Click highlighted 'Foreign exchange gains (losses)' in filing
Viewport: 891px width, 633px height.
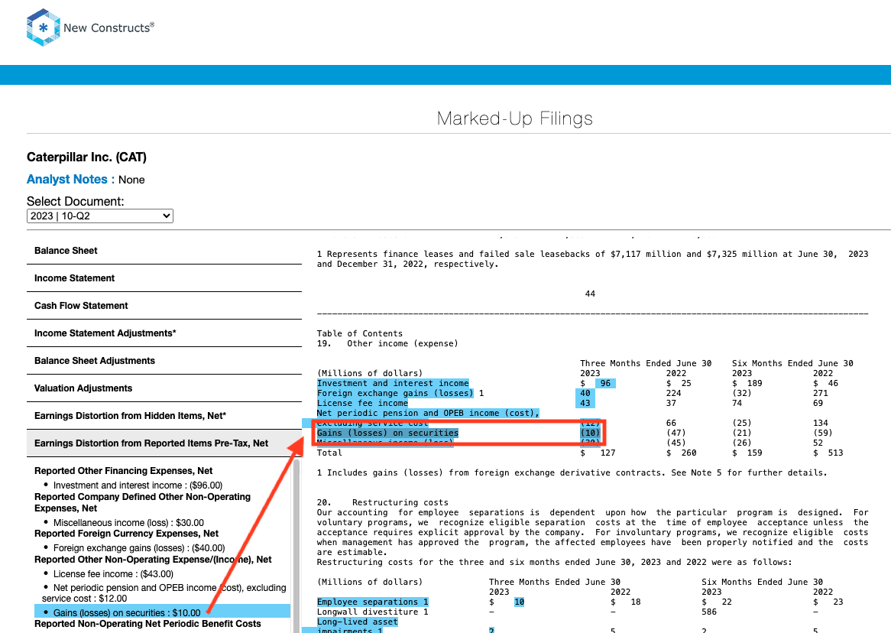tap(395, 393)
